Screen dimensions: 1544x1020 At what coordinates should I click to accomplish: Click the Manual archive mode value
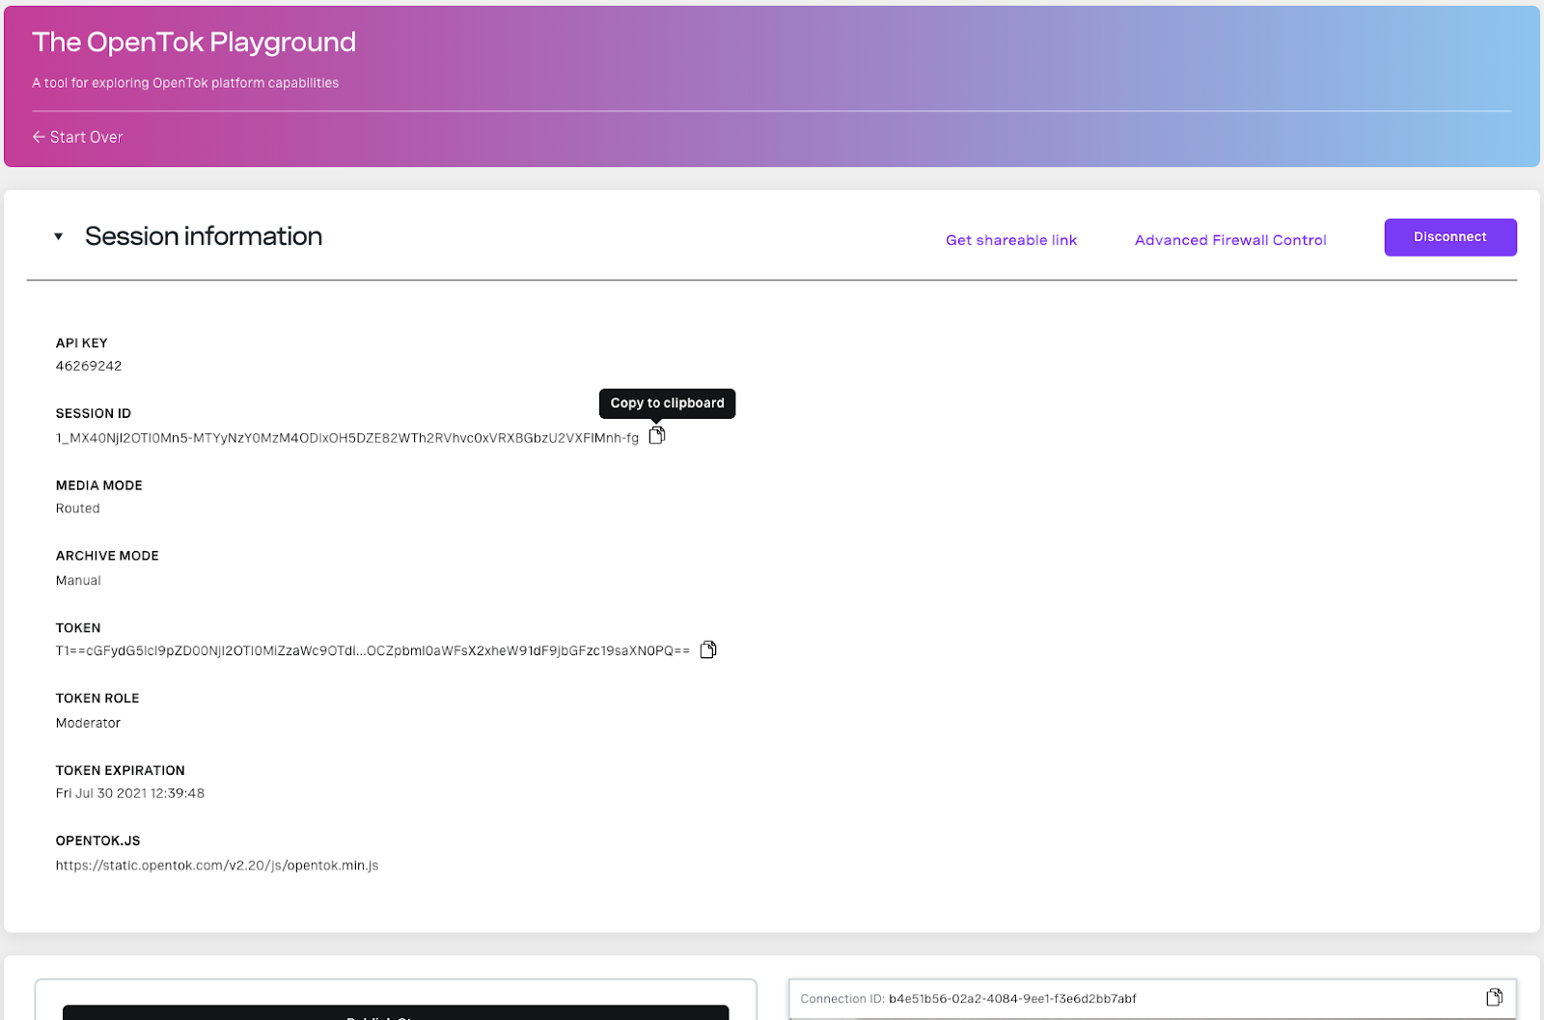[78, 580]
